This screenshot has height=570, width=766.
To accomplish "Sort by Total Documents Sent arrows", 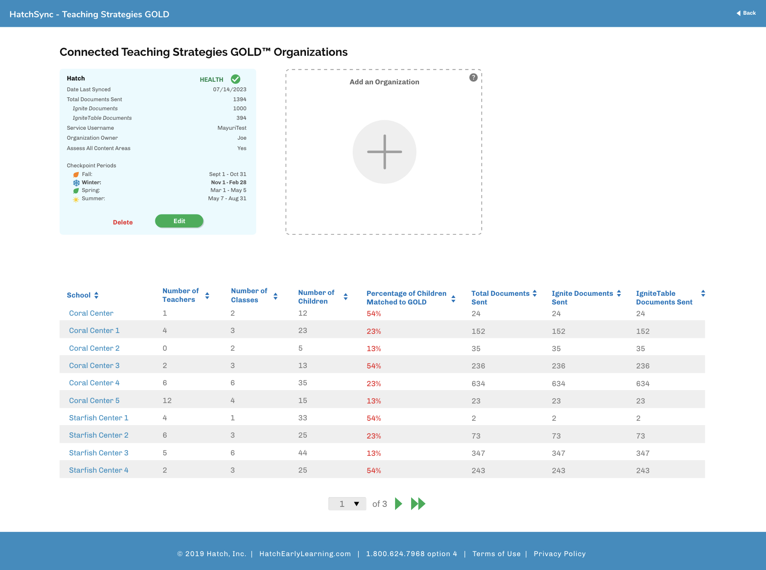I will click(x=534, y=293).
